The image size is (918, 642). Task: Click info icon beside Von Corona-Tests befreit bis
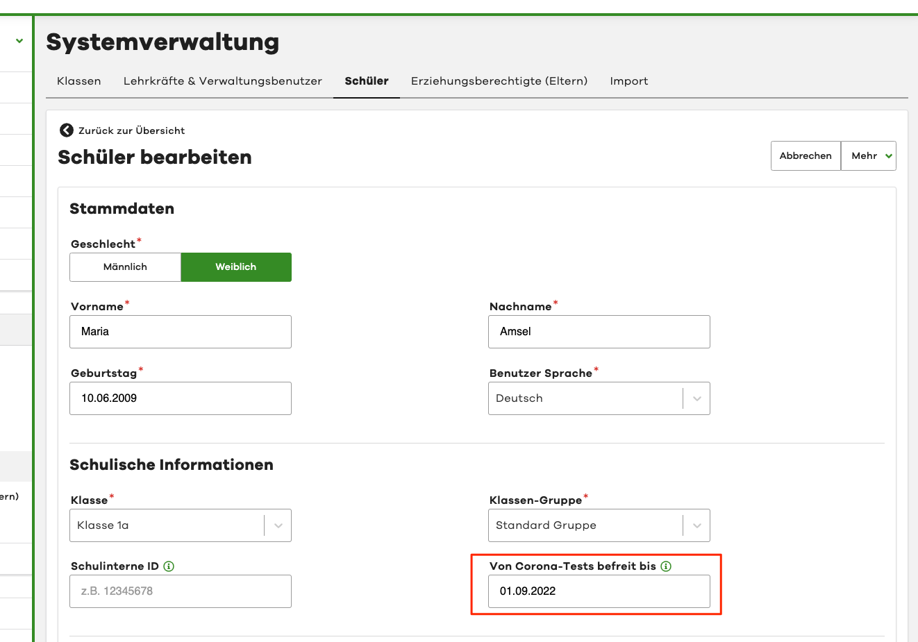pos(666,566)
